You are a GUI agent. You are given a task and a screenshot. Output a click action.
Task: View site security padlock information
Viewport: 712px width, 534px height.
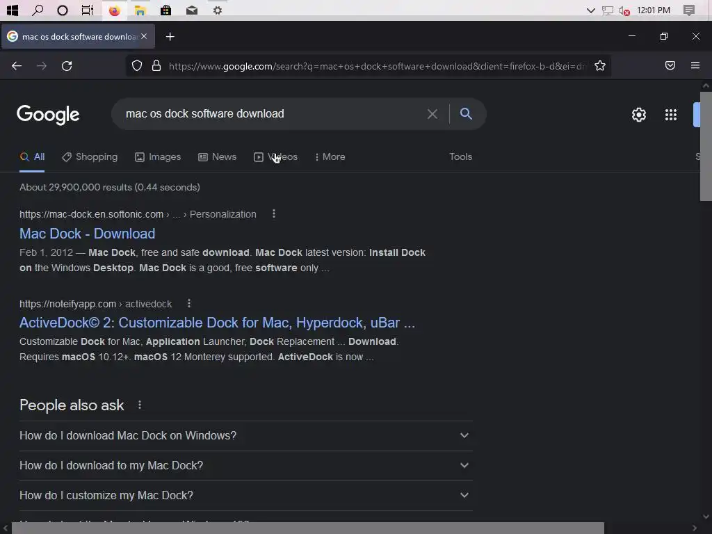pyautogui.click(x=156, y=66)
